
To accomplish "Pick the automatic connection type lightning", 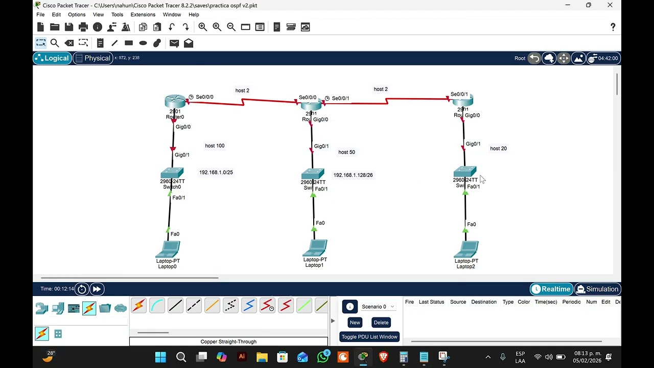I will [138, 306].
